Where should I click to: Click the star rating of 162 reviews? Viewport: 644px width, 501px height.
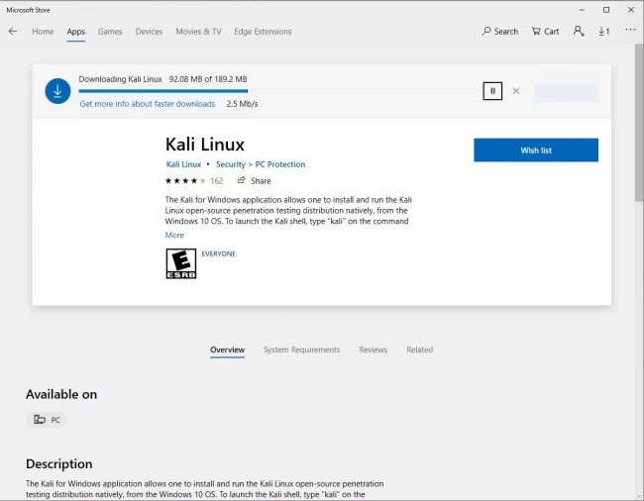[194, 181]
